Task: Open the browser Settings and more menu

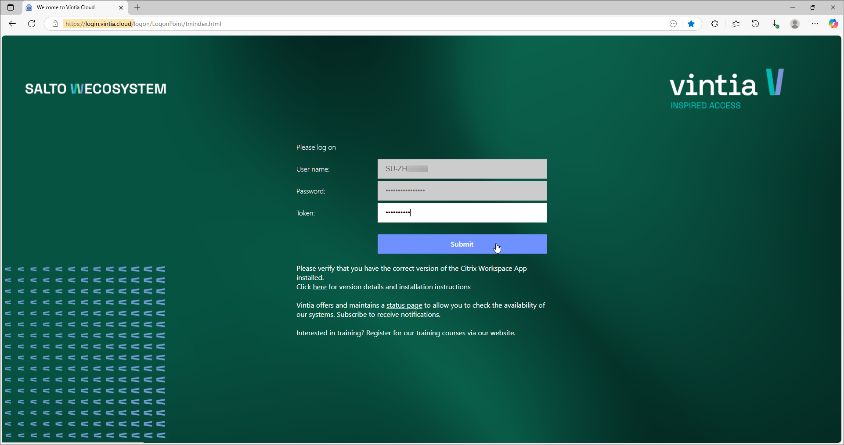Action: [x=815, y=24]
